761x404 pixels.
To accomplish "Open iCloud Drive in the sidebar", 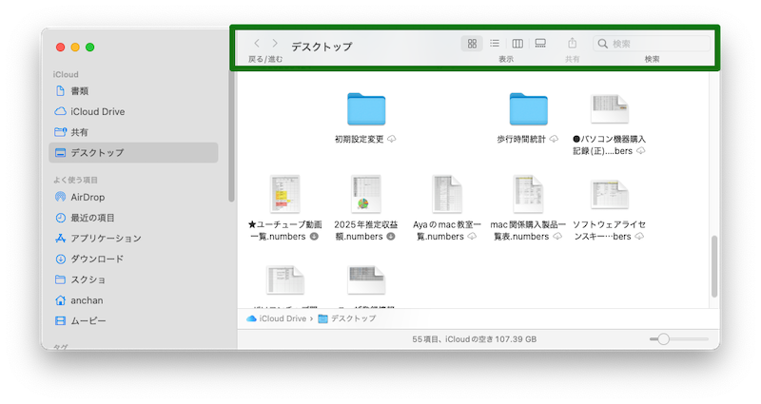I will (133, 111).
